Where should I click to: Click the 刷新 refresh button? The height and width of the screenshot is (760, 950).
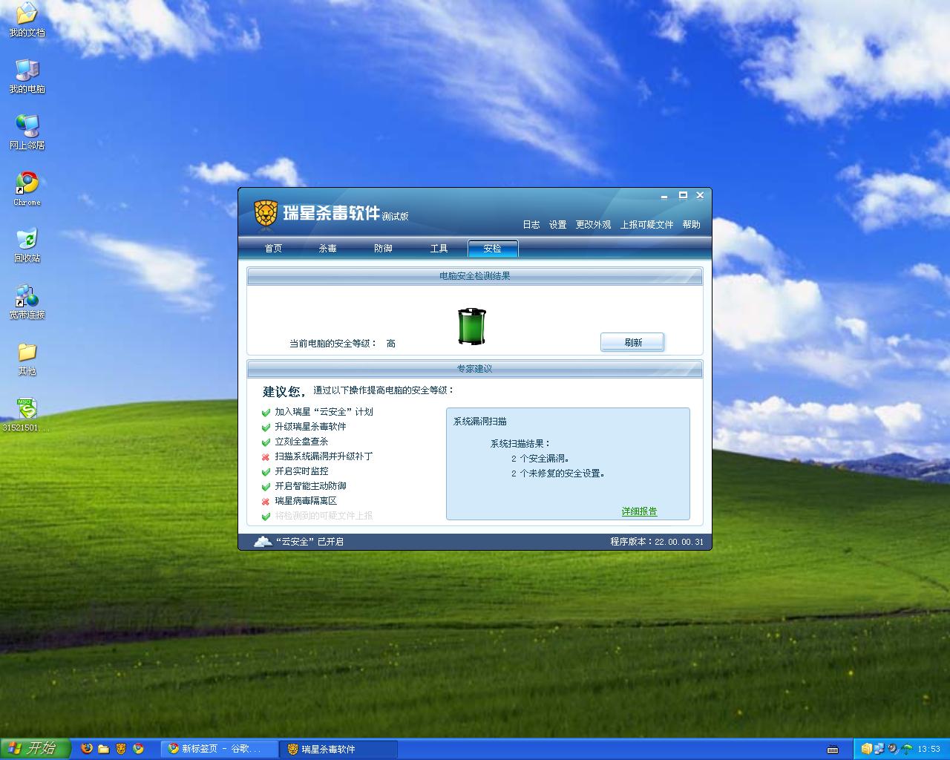point(632,342)
